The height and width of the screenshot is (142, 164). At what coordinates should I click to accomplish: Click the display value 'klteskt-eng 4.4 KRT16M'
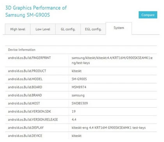[109, 128]
